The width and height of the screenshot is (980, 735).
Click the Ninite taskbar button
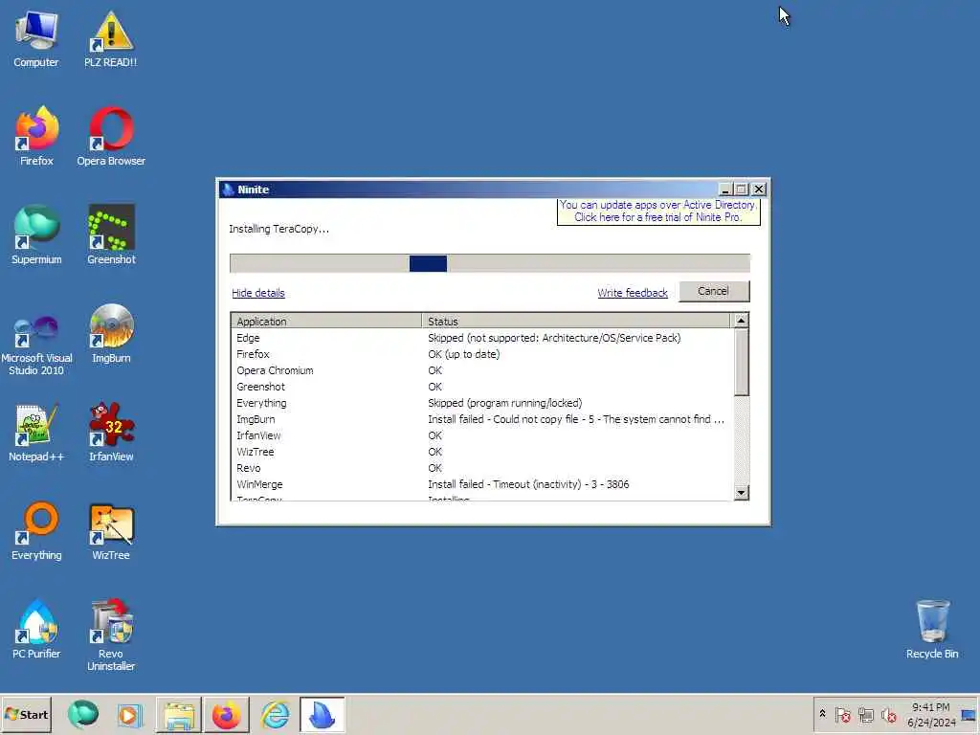(323, 714)
